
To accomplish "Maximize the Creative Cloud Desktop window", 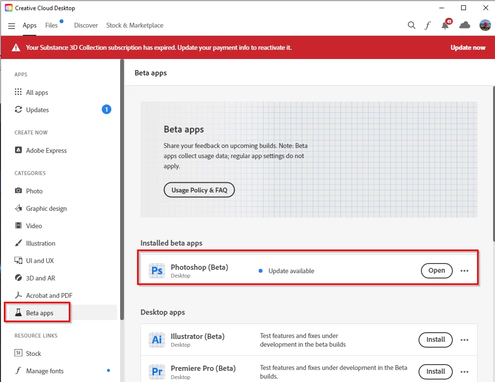I will pyautogui.click(x=464, y=8).
